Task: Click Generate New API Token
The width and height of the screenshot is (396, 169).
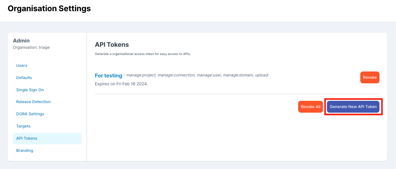Action: pyautogui.click(x=353, y=107)
